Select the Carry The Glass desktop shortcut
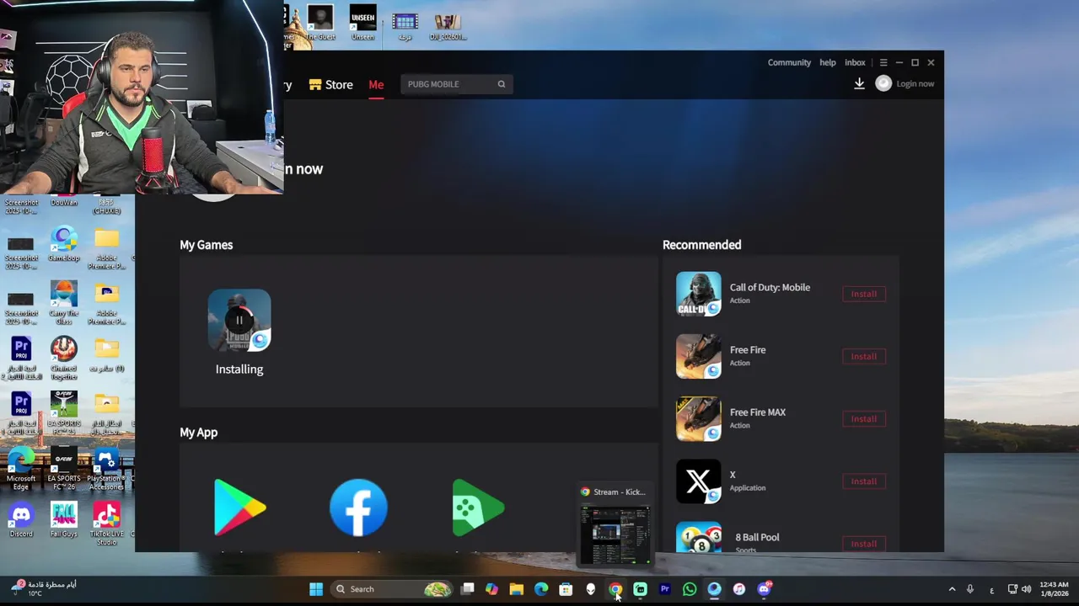Viewport: 1079px width, 606px height. 63,303
